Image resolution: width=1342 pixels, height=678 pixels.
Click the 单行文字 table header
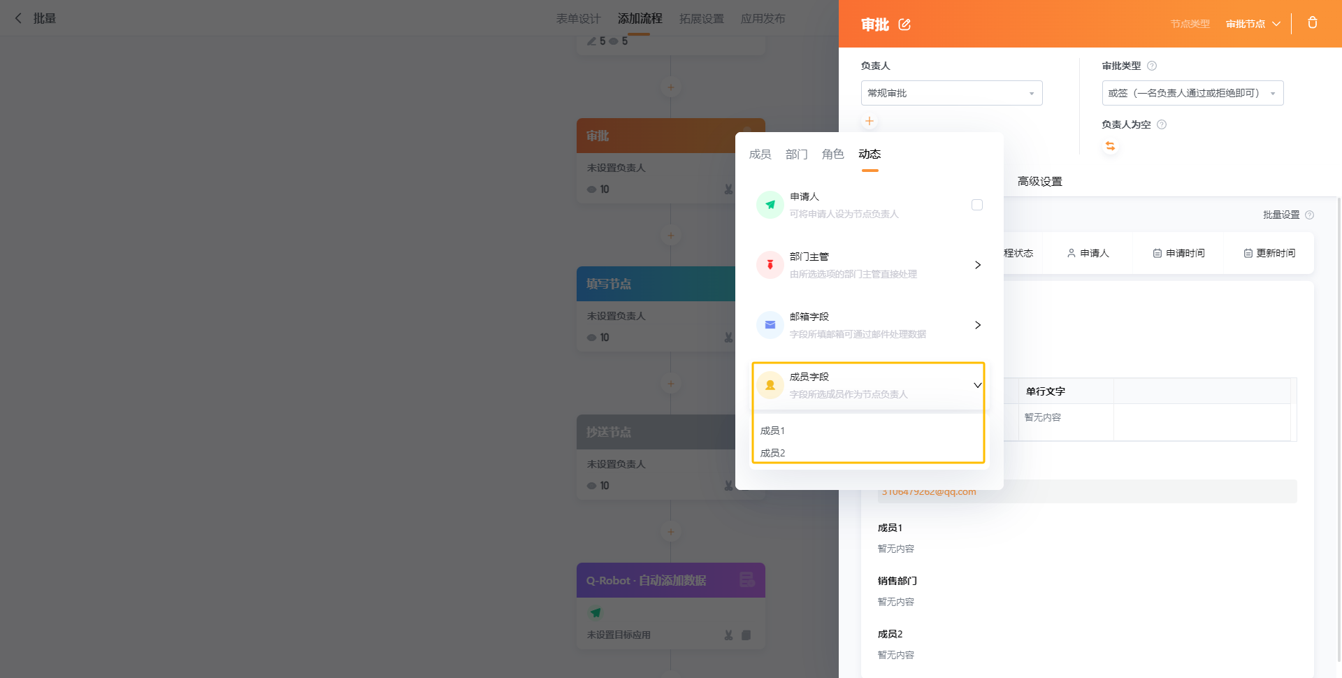(1046, 391)
